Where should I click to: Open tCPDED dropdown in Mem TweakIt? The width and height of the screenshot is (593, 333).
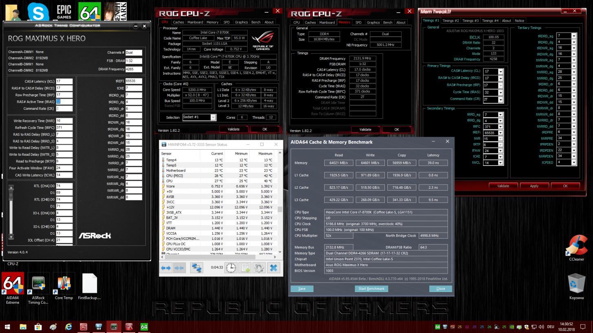574,163
